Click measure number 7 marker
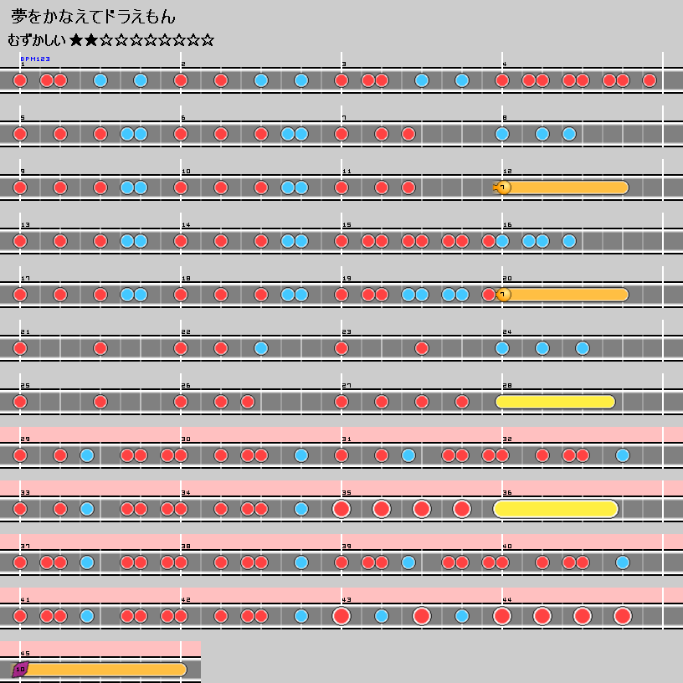 [x=344, y=118]
